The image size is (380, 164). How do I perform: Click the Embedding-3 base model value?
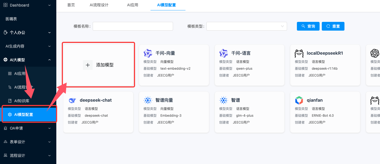click(x=171, y=116)
